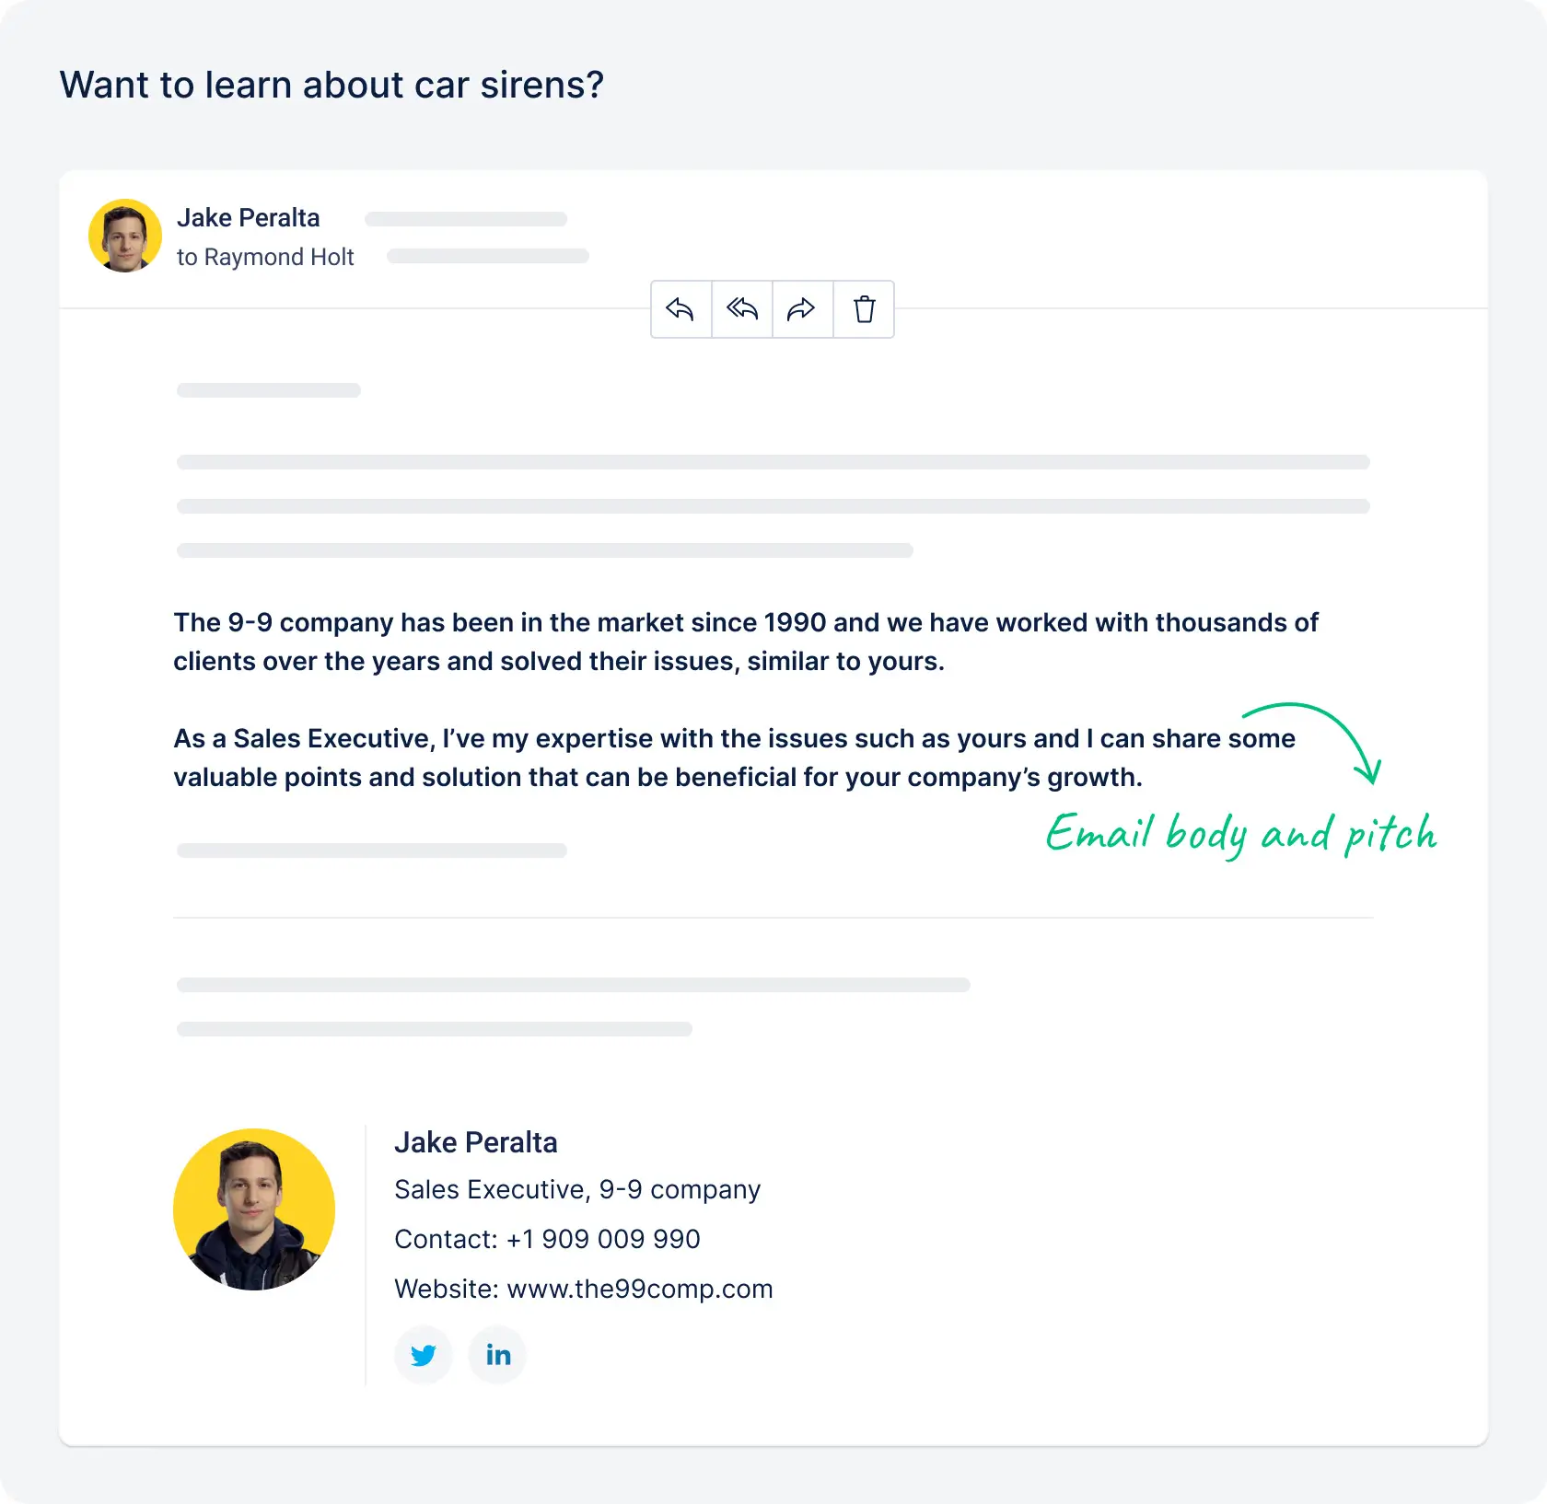The image size is (1547, 1504).
Task: Open Jake's Twitter profile icon
Action: click(424, 1355)
